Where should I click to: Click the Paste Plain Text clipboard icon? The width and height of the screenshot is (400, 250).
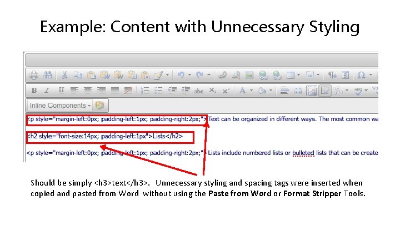pos(132,75)
